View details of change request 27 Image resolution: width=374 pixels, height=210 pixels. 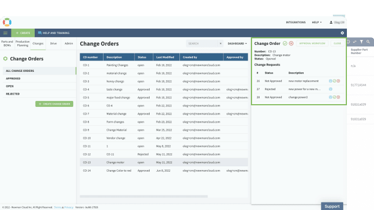330,89
